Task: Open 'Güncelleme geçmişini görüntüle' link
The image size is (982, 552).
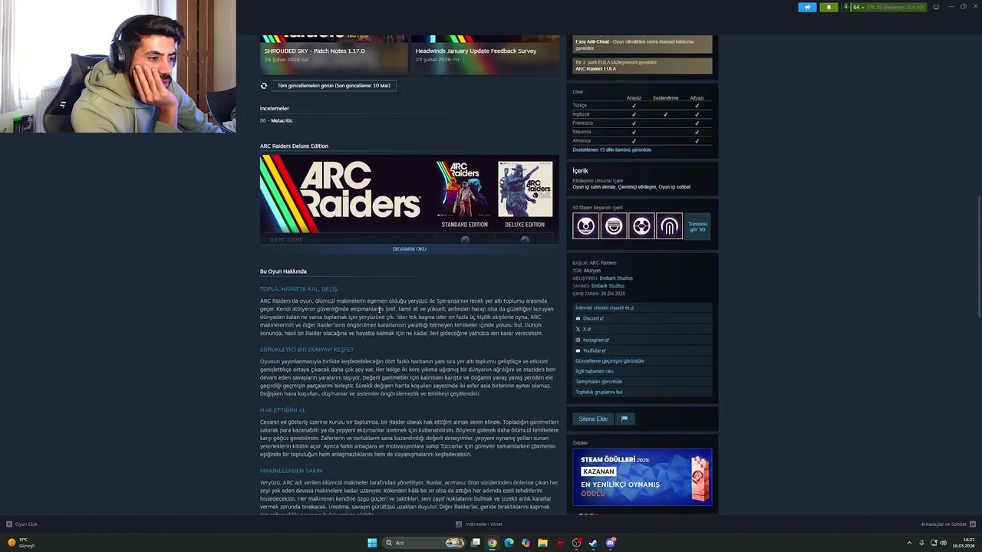Action: point(642,361)
